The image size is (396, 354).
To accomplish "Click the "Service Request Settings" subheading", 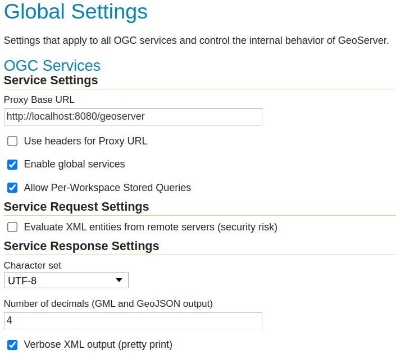I will [76, 207].
